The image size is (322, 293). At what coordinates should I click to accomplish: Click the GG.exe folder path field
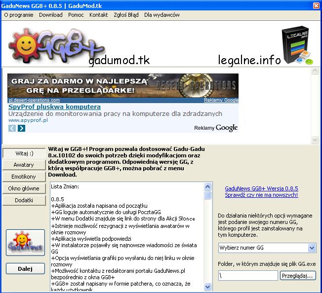coord(248,276)
